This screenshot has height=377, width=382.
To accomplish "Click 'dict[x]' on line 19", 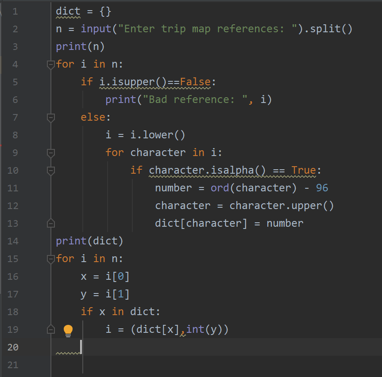I will pos(158,330).
